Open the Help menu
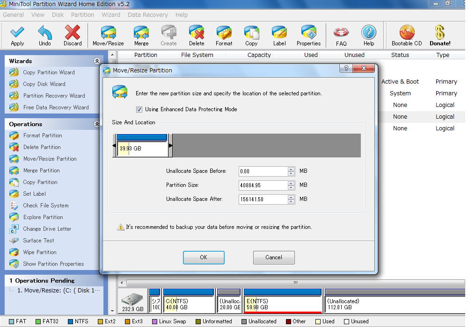The height and width of the screenshot is (327, 468). coord(182,14)
